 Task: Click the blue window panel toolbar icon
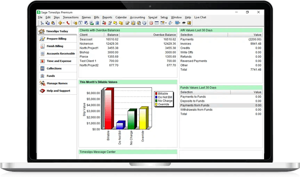(157, 23)
